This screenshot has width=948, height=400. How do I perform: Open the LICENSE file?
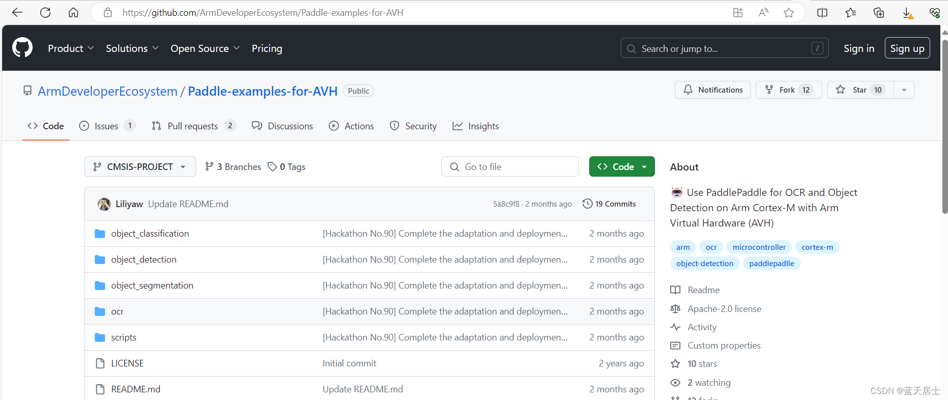tap(127, 363)
